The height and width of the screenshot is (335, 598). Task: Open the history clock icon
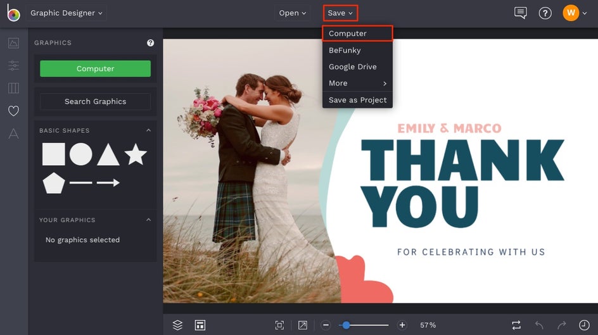[584, 325]
